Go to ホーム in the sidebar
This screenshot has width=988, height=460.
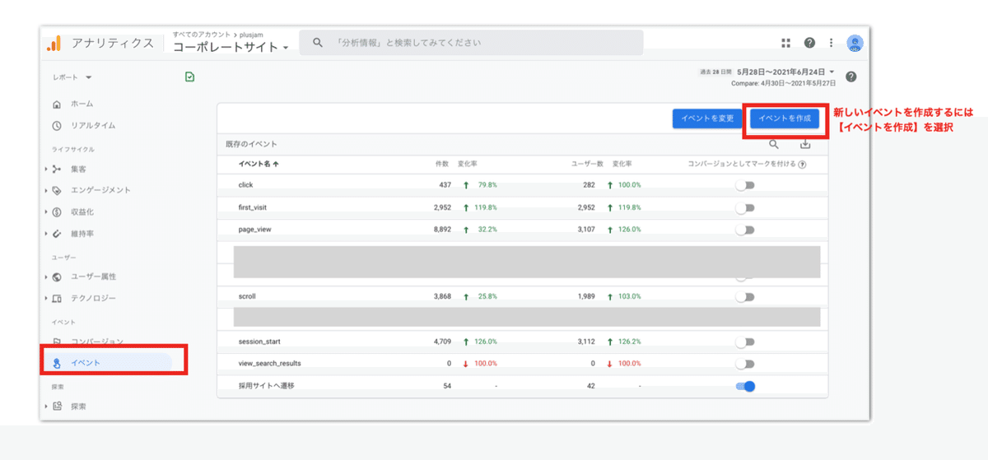(82, 105)
